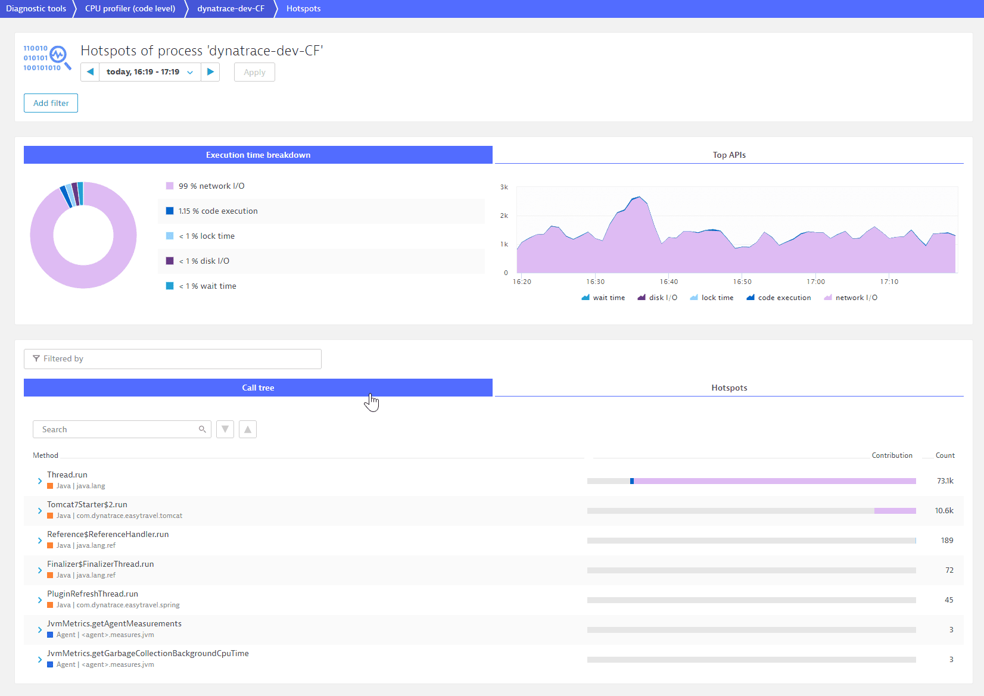Click the wait time legend icon under chart
This screenshot has width=984, height=696.
coord(586,298)
